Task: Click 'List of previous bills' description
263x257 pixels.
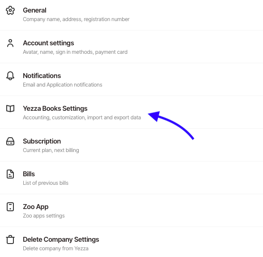Action: point(46,183)
